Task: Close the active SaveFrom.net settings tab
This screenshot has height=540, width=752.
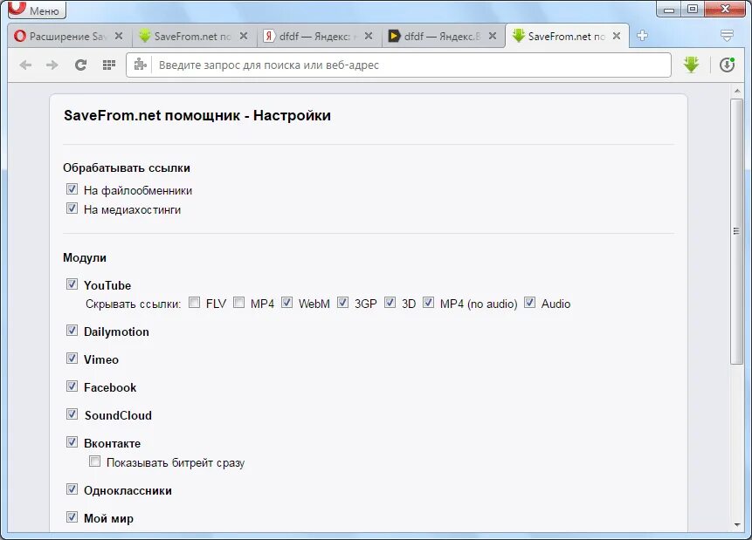Action: (617, 36)
